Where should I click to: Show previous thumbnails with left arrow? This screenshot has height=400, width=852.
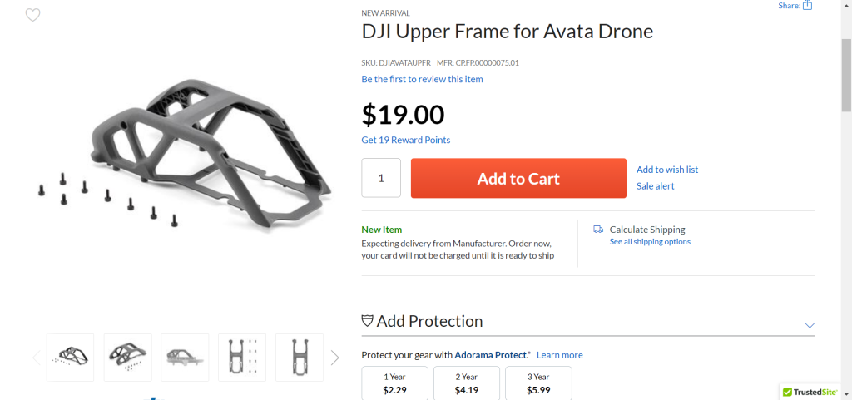pyautogui.click(x=37, y=358)
